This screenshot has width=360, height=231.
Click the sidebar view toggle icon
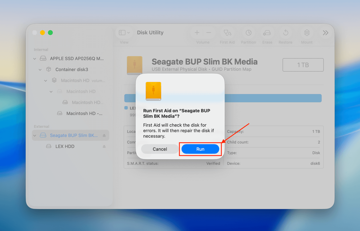122,32
